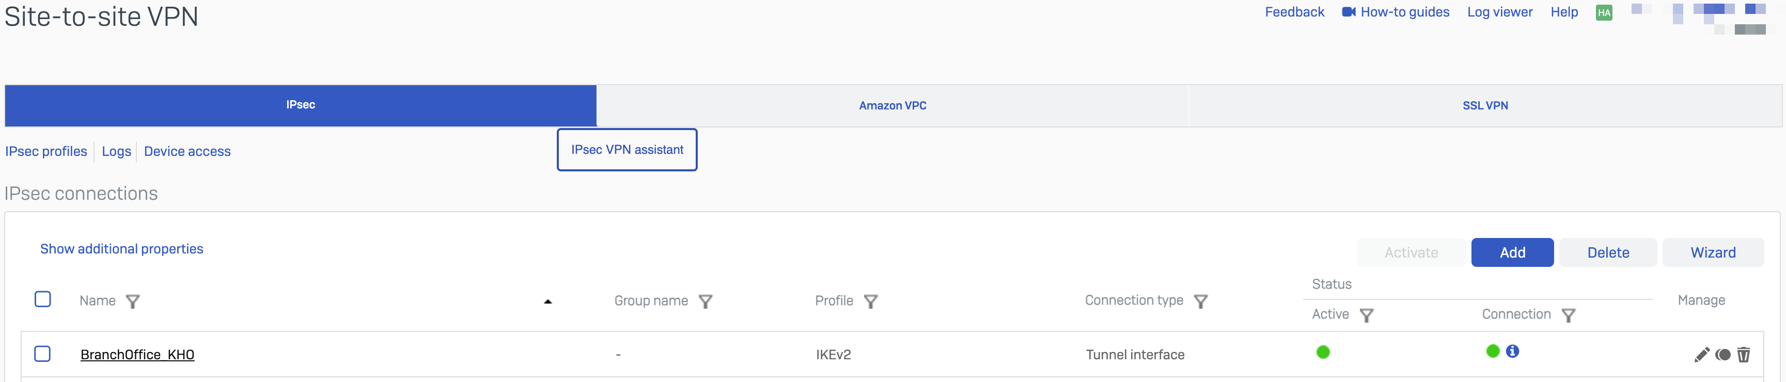This screenshot has height=382, width=1786.
Task: Filter by Connection type column
Action: (1201, 301)
